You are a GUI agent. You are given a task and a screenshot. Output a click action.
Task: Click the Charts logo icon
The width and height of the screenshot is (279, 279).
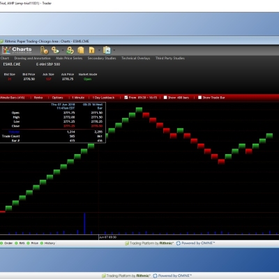[x=6, y=50]
